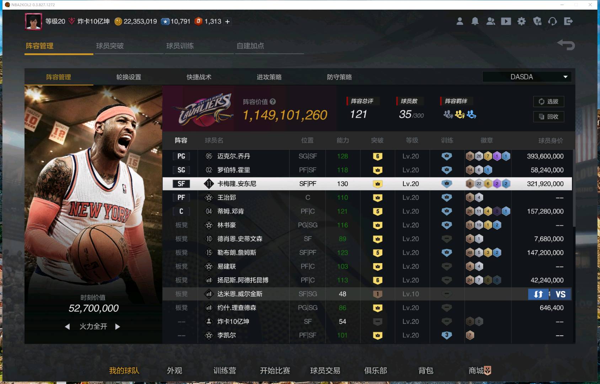Click the headset customer support icon
Image resolution: width=600 pixels, height=384 pixels.
coord(552,21)
